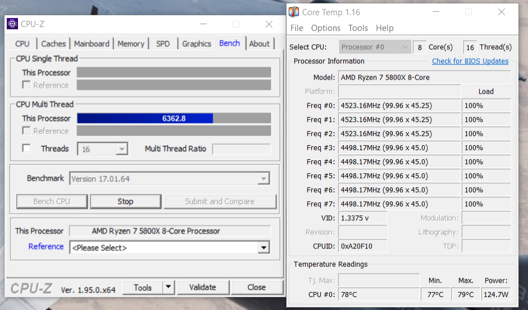Click the Tools button in CPU-Z

[143, 288]
